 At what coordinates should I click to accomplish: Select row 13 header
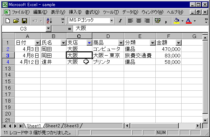pyautogui.click(x=8, y=68)
